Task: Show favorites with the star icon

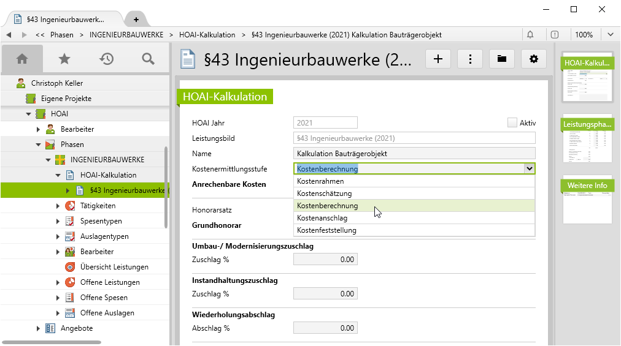Action: (x=64, y=59)
